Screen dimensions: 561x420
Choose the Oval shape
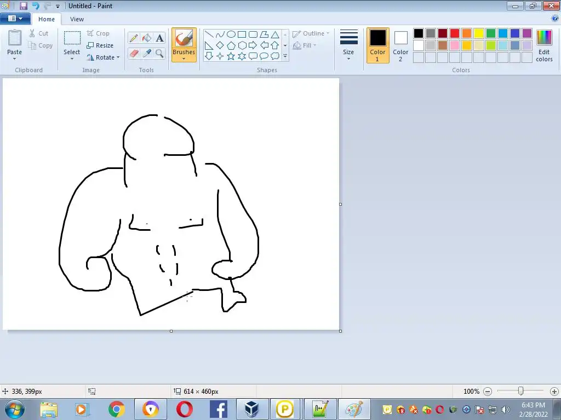231,34
